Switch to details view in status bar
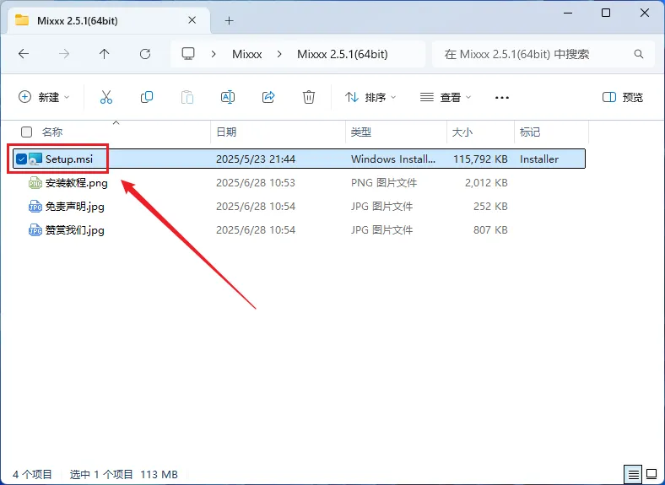This screenshot has width=665, height=485. [633, 474]
